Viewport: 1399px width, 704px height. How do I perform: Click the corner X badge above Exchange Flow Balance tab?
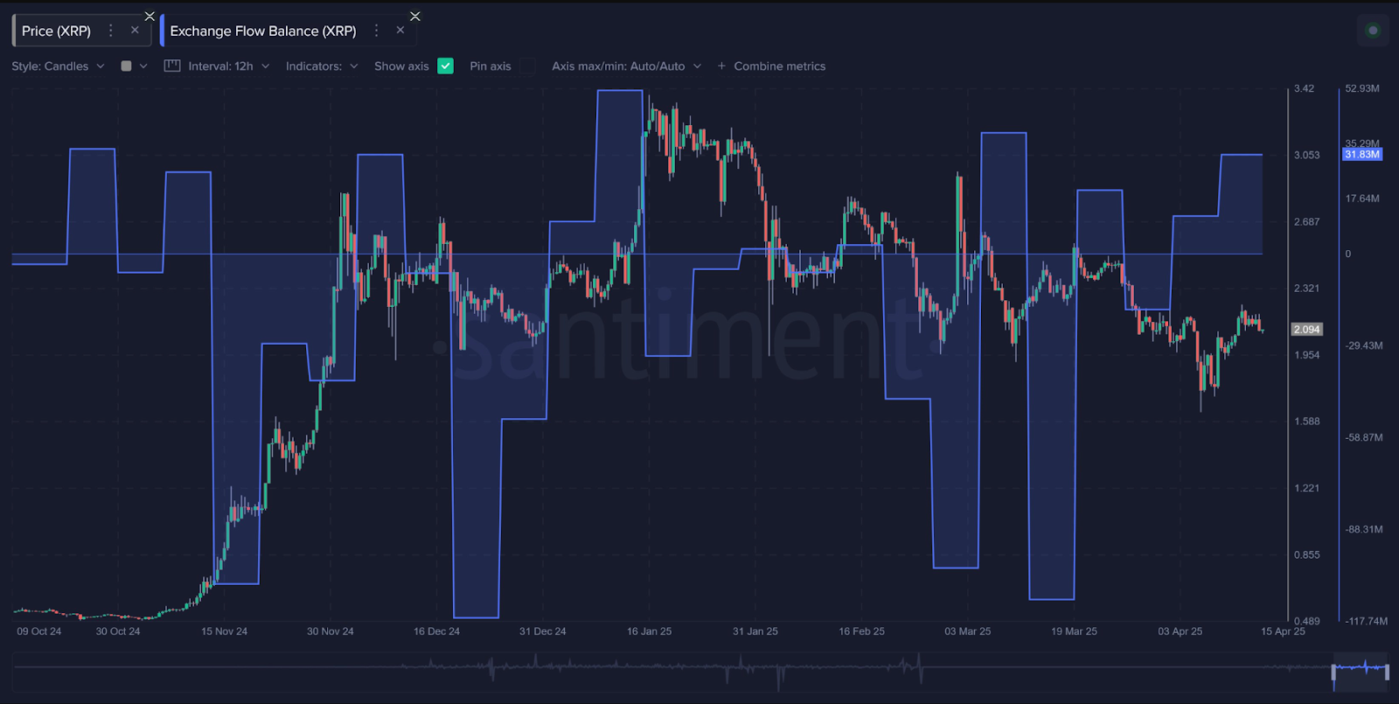pyautogui.click(x=415, y=16)
